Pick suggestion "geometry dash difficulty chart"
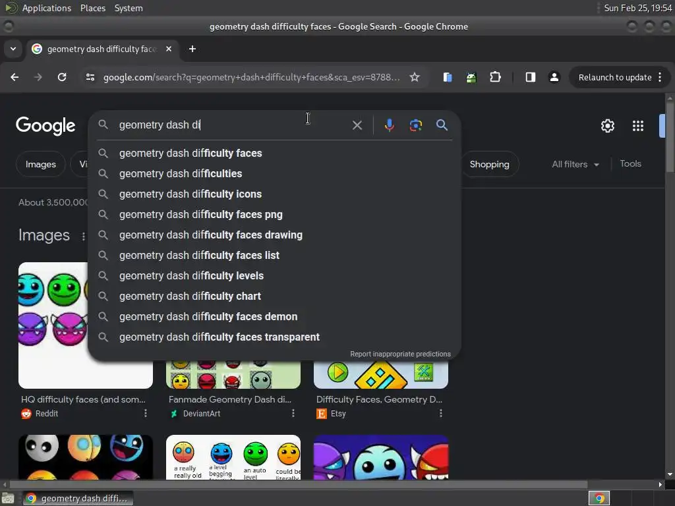 pyautogui.click(x=274, y=296)
